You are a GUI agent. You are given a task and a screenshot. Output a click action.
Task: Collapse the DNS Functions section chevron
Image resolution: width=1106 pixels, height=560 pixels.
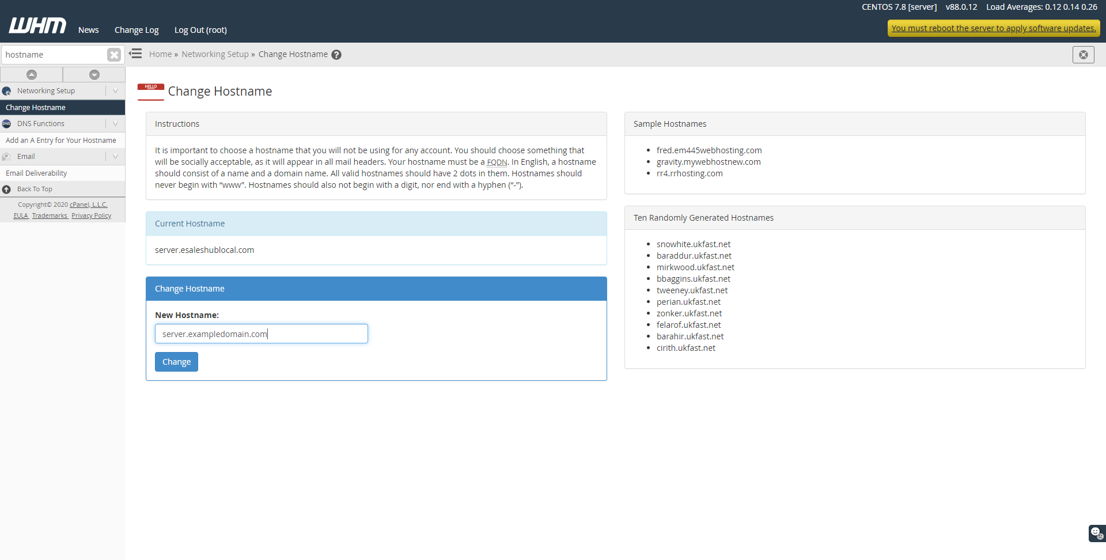click(x=115, y=124)
